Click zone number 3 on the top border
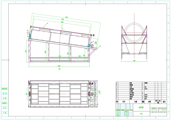Viewport: 171px width, 120px height. click(x=71, y=2)
